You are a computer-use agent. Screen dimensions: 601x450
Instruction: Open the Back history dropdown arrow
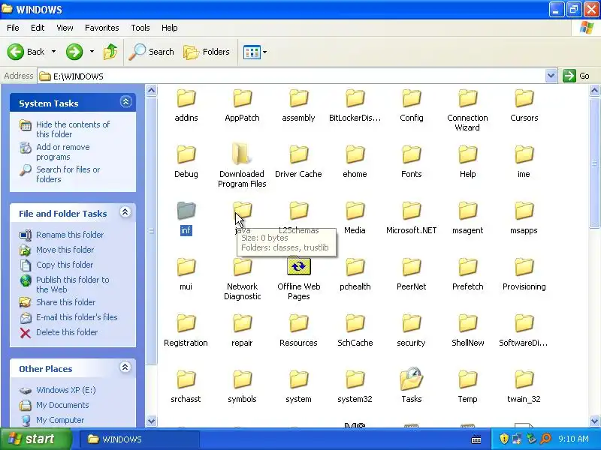tap(53, 51)
